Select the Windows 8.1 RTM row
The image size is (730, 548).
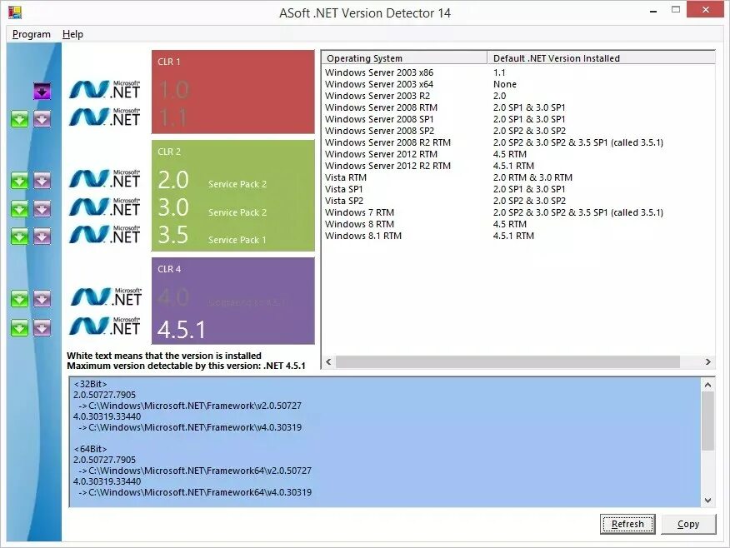518,236
